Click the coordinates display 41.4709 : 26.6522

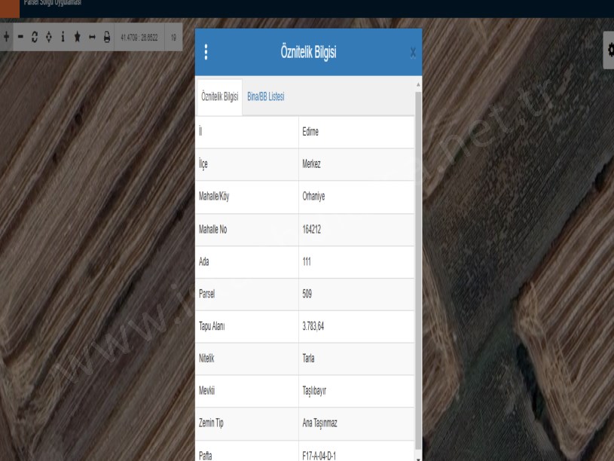[x=139, y=37]
